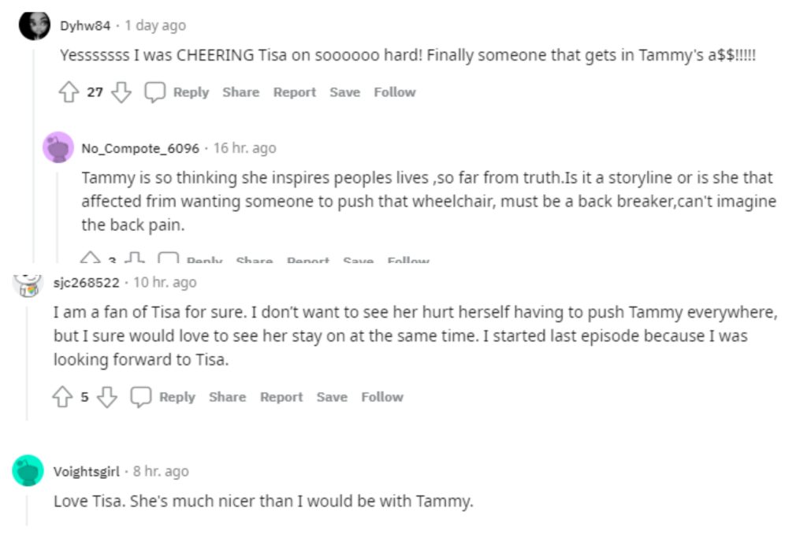Image resolution: width=807 pixels, height=538 pixels.
Task: Follow sjc268522's comment thread
Action: click(381, 397)
